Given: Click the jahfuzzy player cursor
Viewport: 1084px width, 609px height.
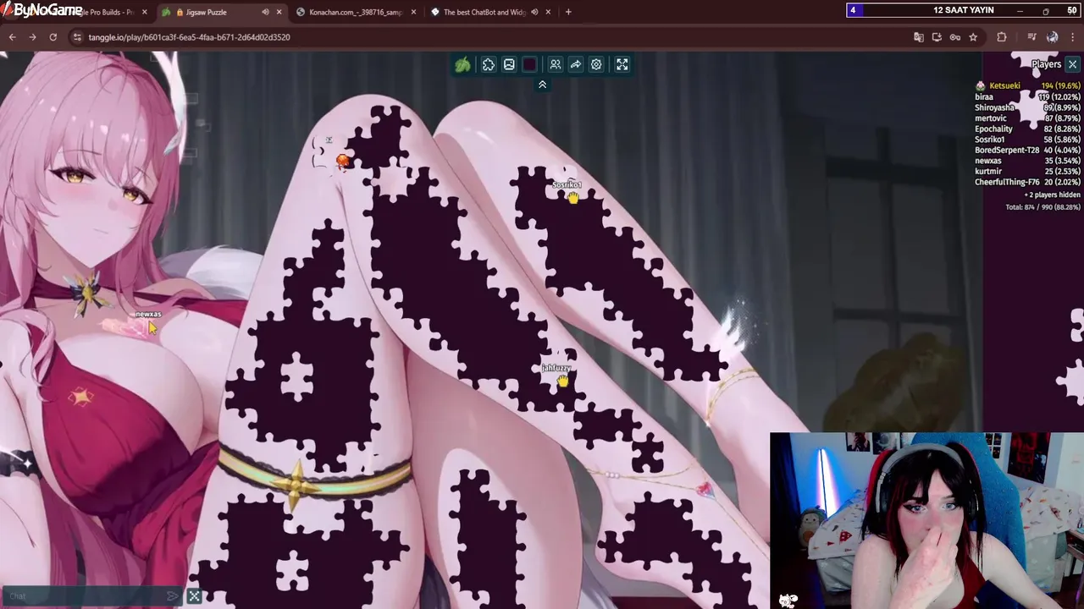Looking at the screenshot, I should [563, 381].
